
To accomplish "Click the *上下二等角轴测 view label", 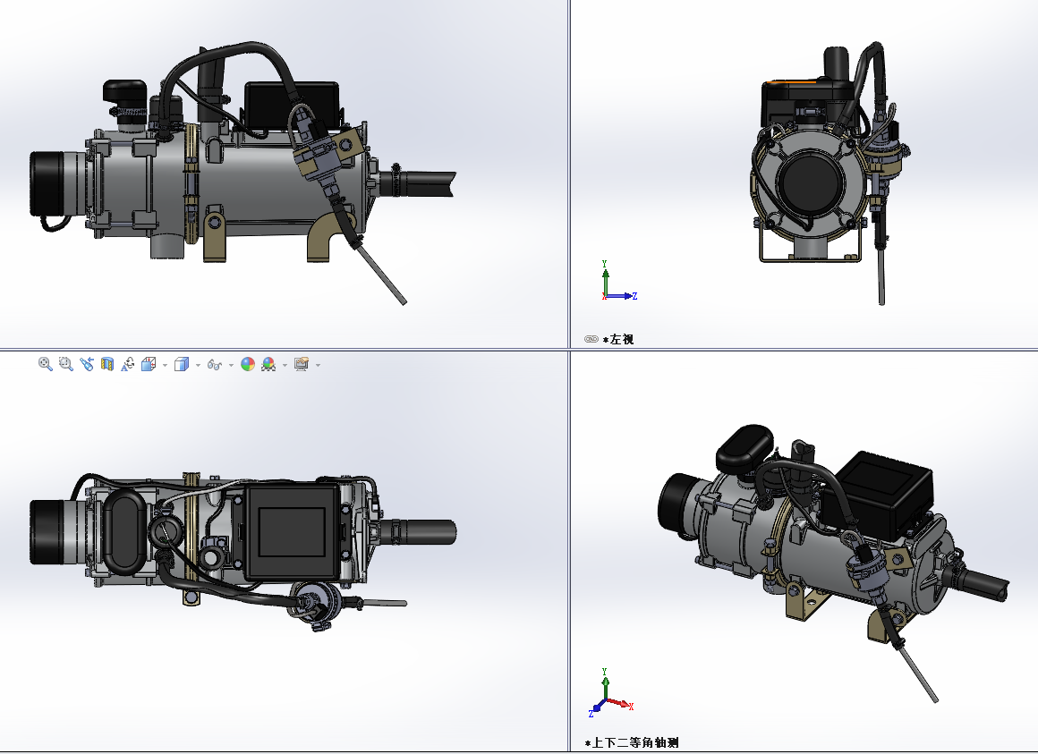I will tap(632, 742).
